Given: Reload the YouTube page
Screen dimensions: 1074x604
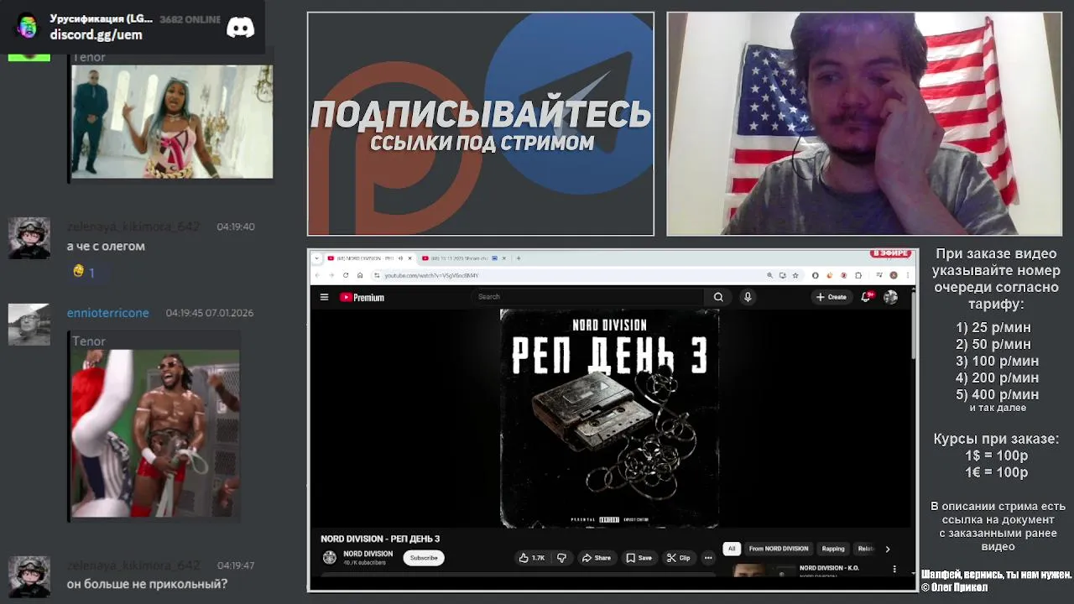Looking at the screenshot, I should (346, 275).
